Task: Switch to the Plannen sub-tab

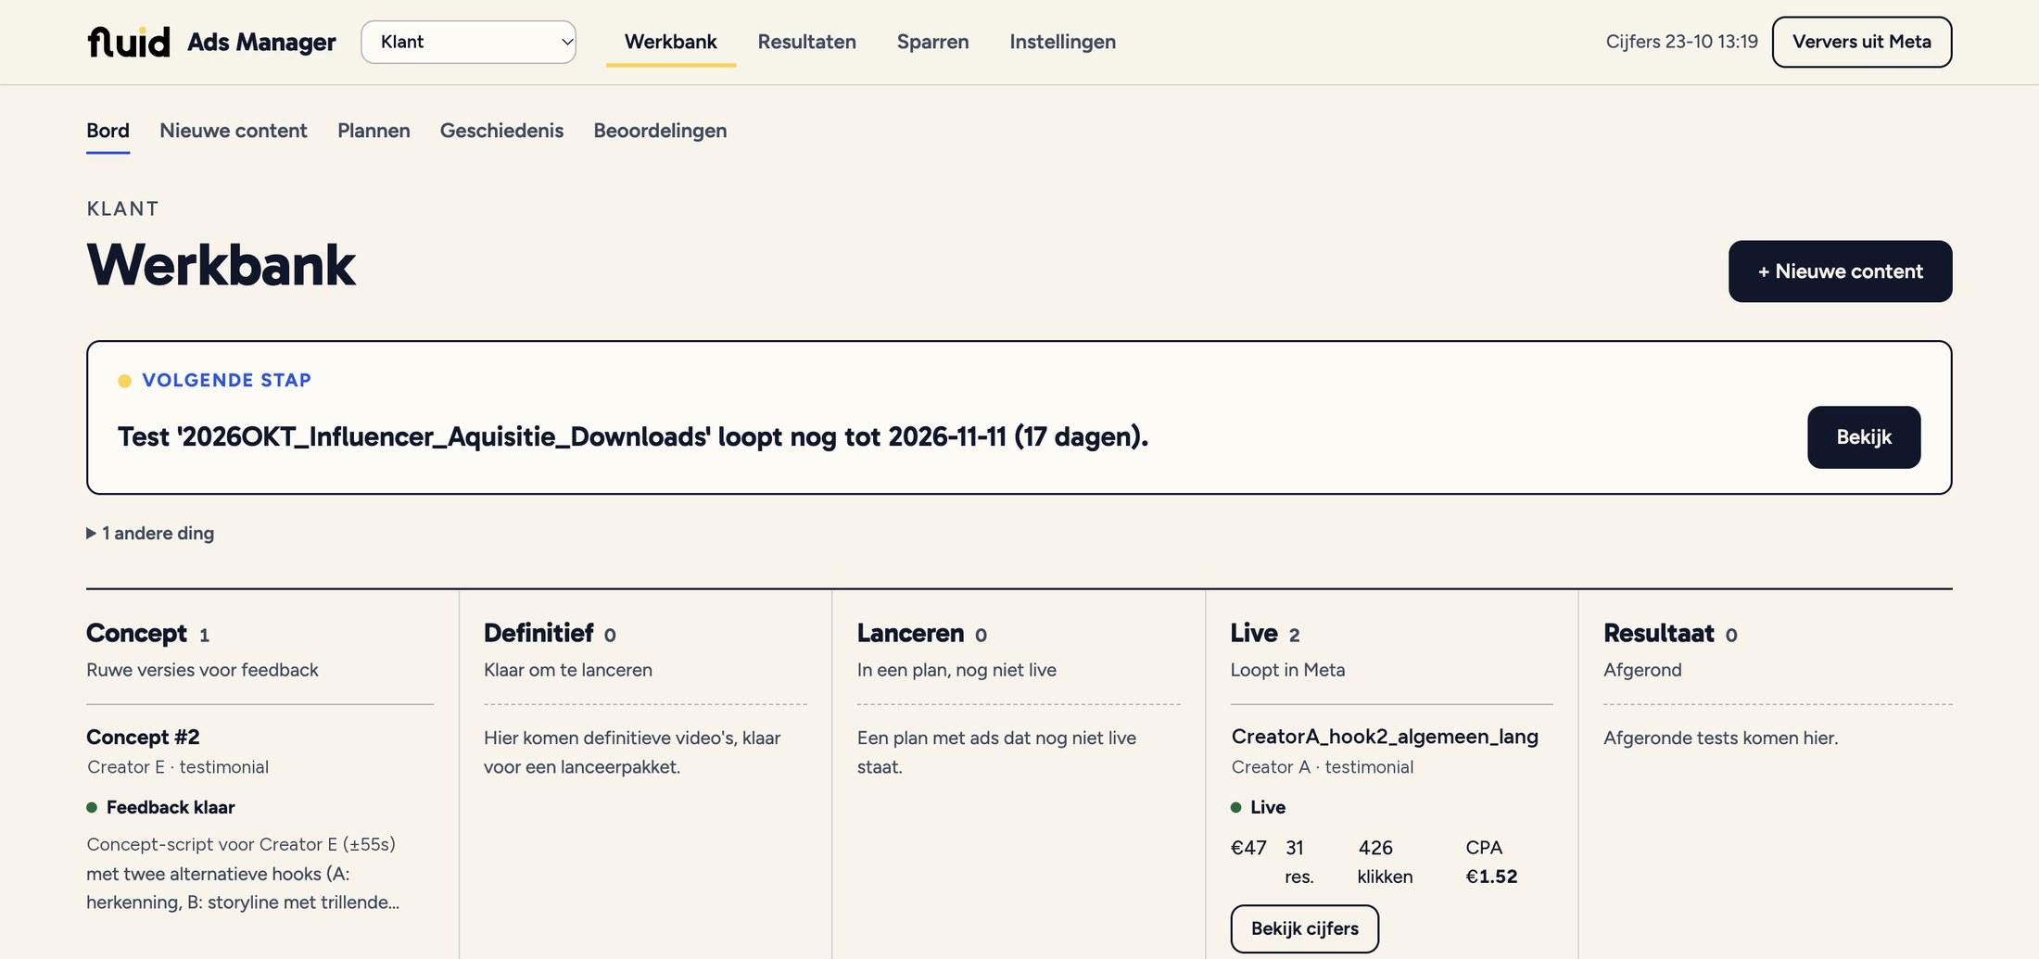Action: point(374,131)
